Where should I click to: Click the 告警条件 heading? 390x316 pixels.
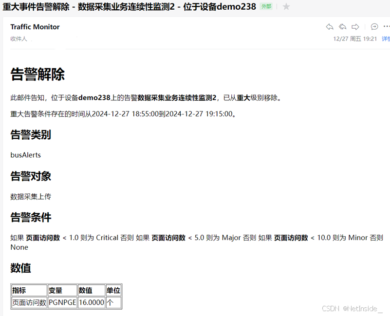(31, 217)
